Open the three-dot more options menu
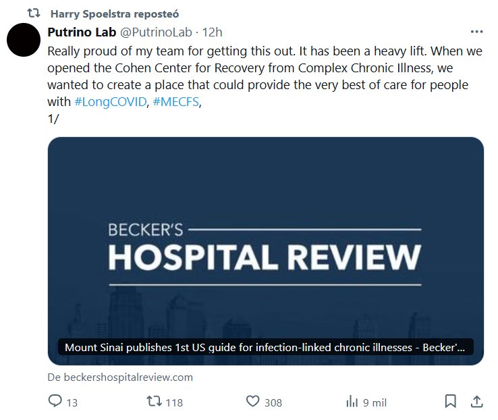The image size is (498, 420). tap(476, 32)
